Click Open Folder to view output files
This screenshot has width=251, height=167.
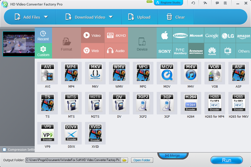pyautogui.click(x=142, y=160)
